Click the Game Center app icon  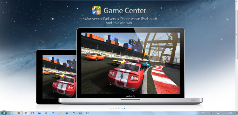96,10
